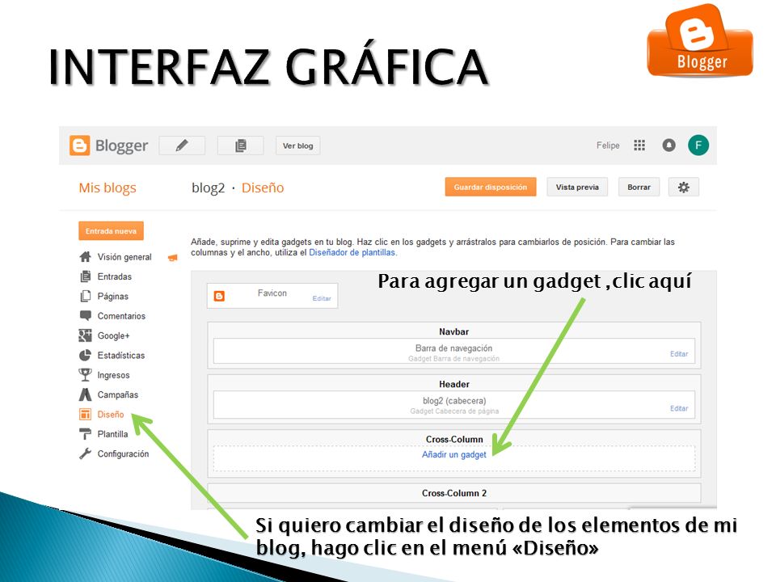Click the Cross-Column 2 section header
Screen dimensions: 776x582
point(453,493)
